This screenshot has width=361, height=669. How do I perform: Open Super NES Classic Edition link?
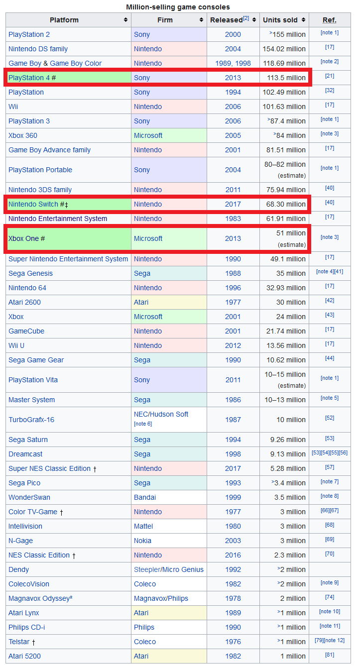point(49,468)
